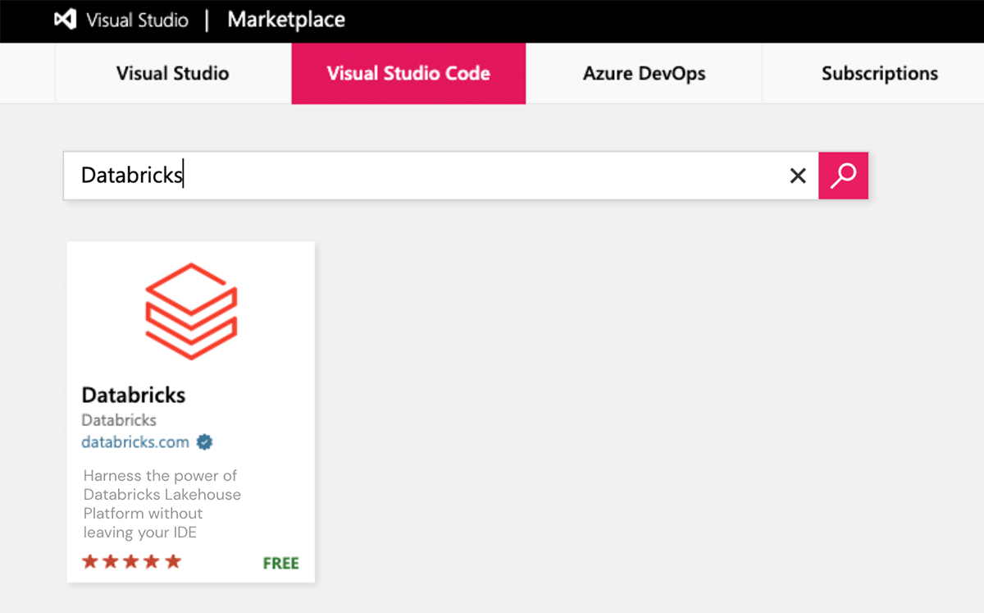Viewport: 984px width, 613px height.
Task: Click the Databricks extension title
Action: [x=134, y=395]
